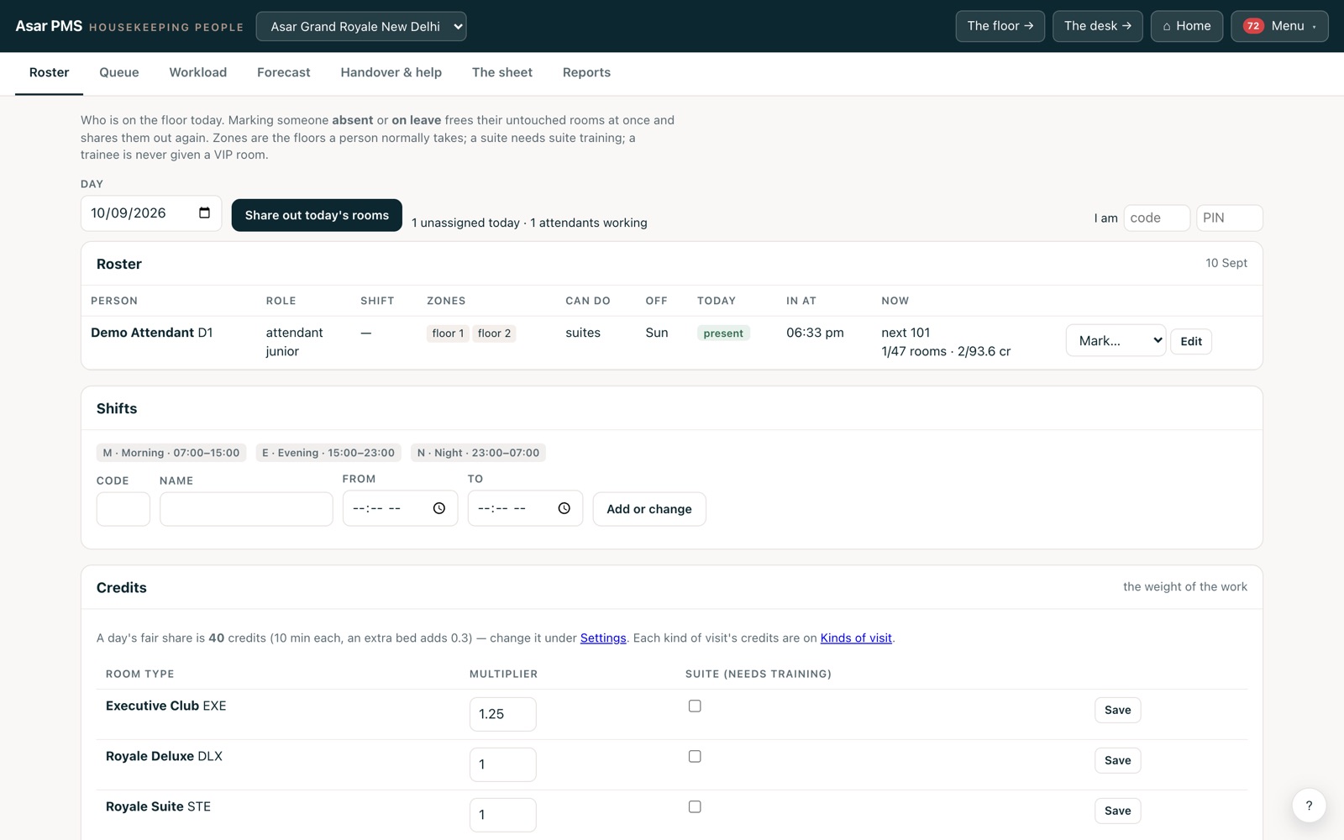Open the clock picker in To field
Viewport: 1344px width, 840px height.
click(564, 508)
